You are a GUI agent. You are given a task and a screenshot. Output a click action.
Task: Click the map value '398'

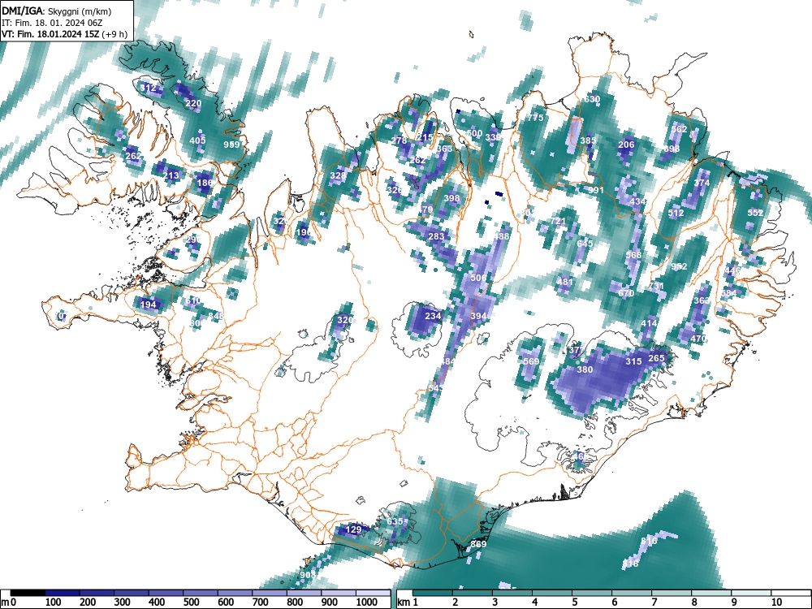(x=451, y=198)
